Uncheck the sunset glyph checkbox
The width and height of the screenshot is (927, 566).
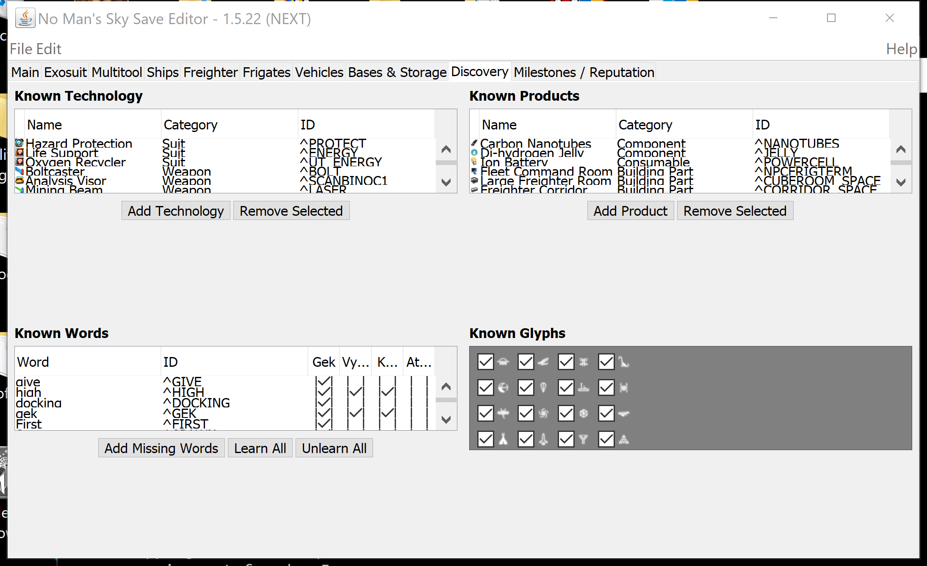click(485, 362)
